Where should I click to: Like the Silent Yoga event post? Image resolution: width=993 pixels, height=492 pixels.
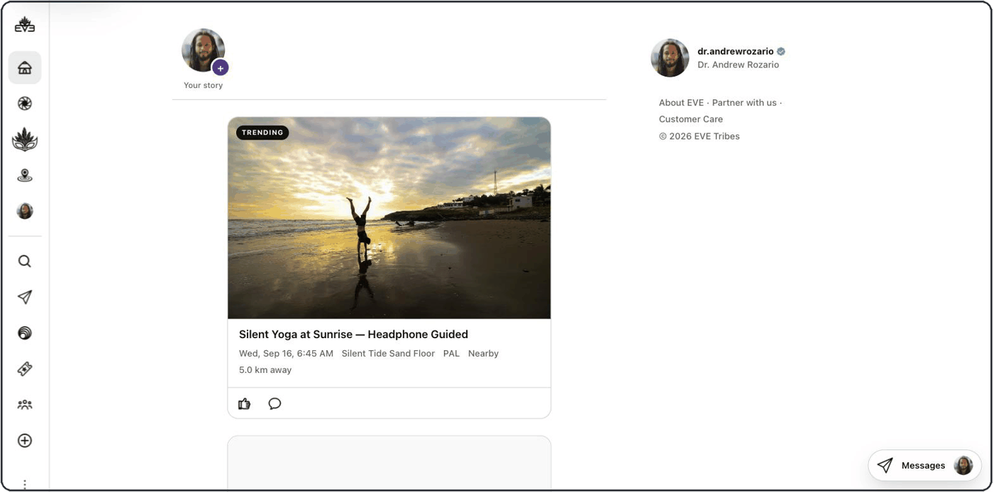245,404
